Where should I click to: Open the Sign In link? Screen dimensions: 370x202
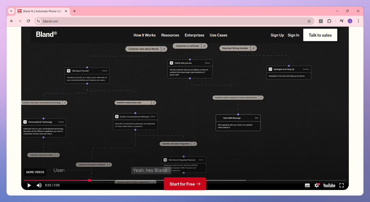point(294,35)
